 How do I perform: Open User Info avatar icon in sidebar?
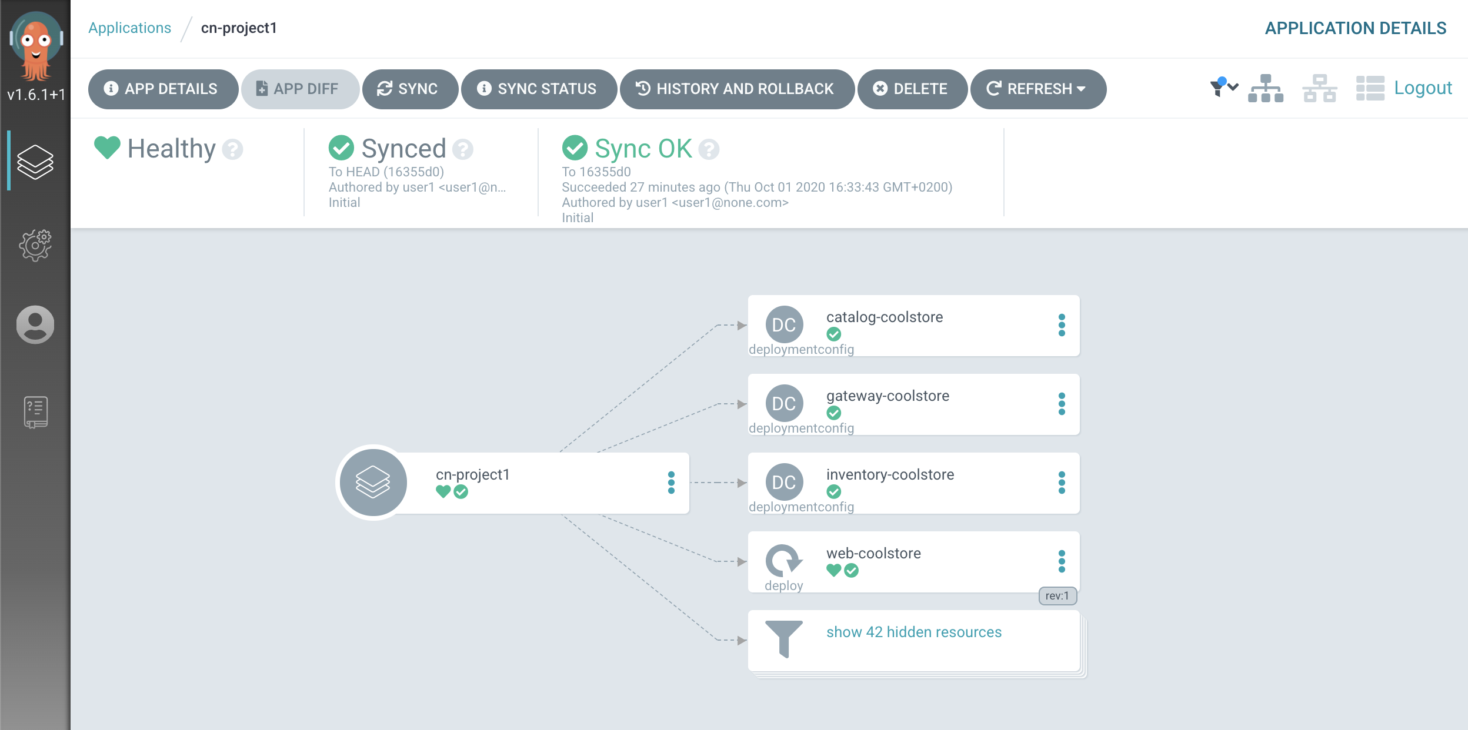35,324
